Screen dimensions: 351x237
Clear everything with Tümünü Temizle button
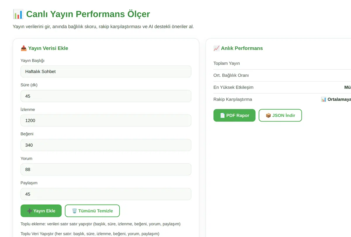[x=92, y=211]
